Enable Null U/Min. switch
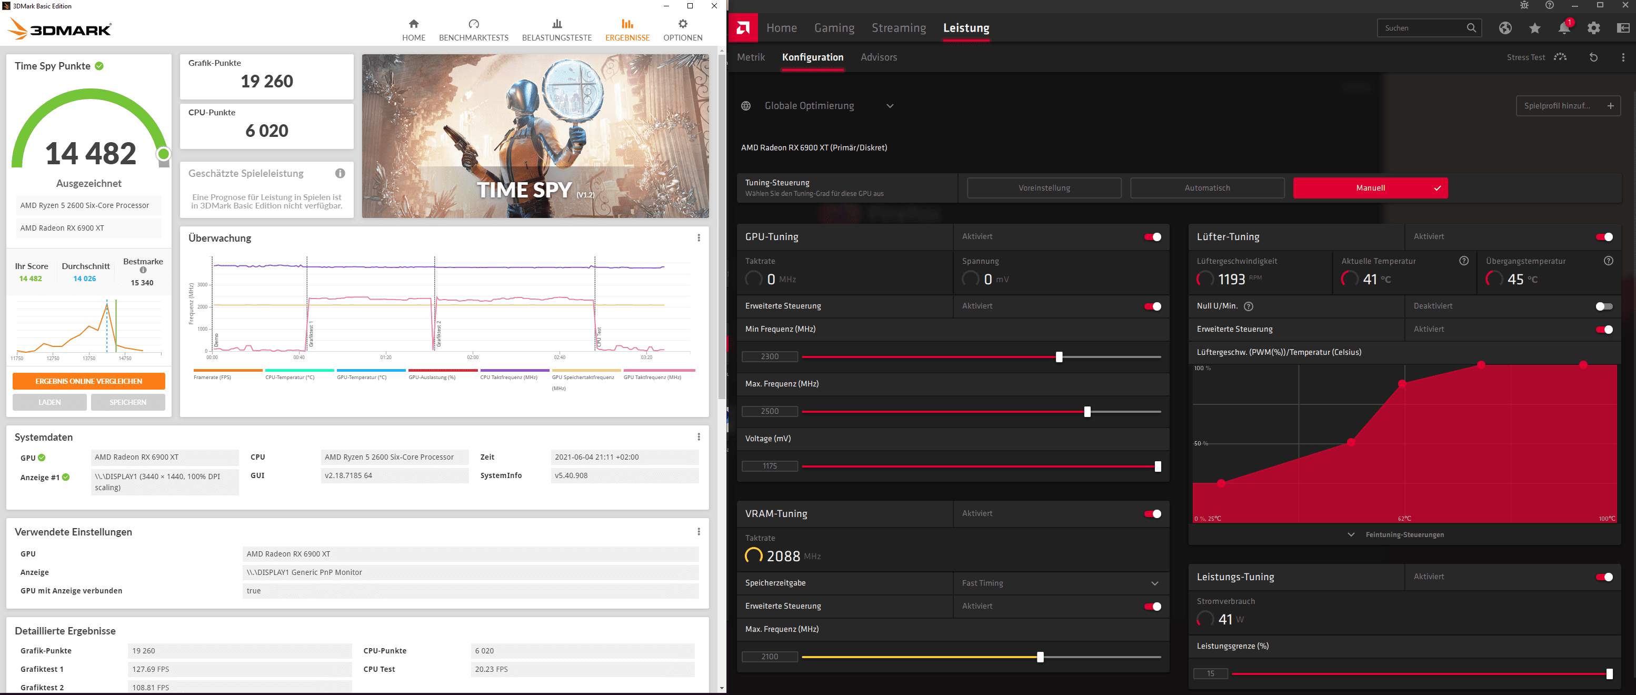 tap(1604, 306)
